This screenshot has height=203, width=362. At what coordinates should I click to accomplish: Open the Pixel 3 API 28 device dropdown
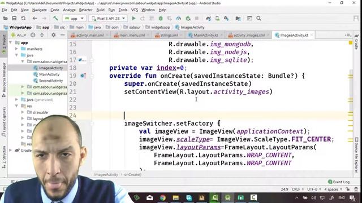[x=108, y=19]
